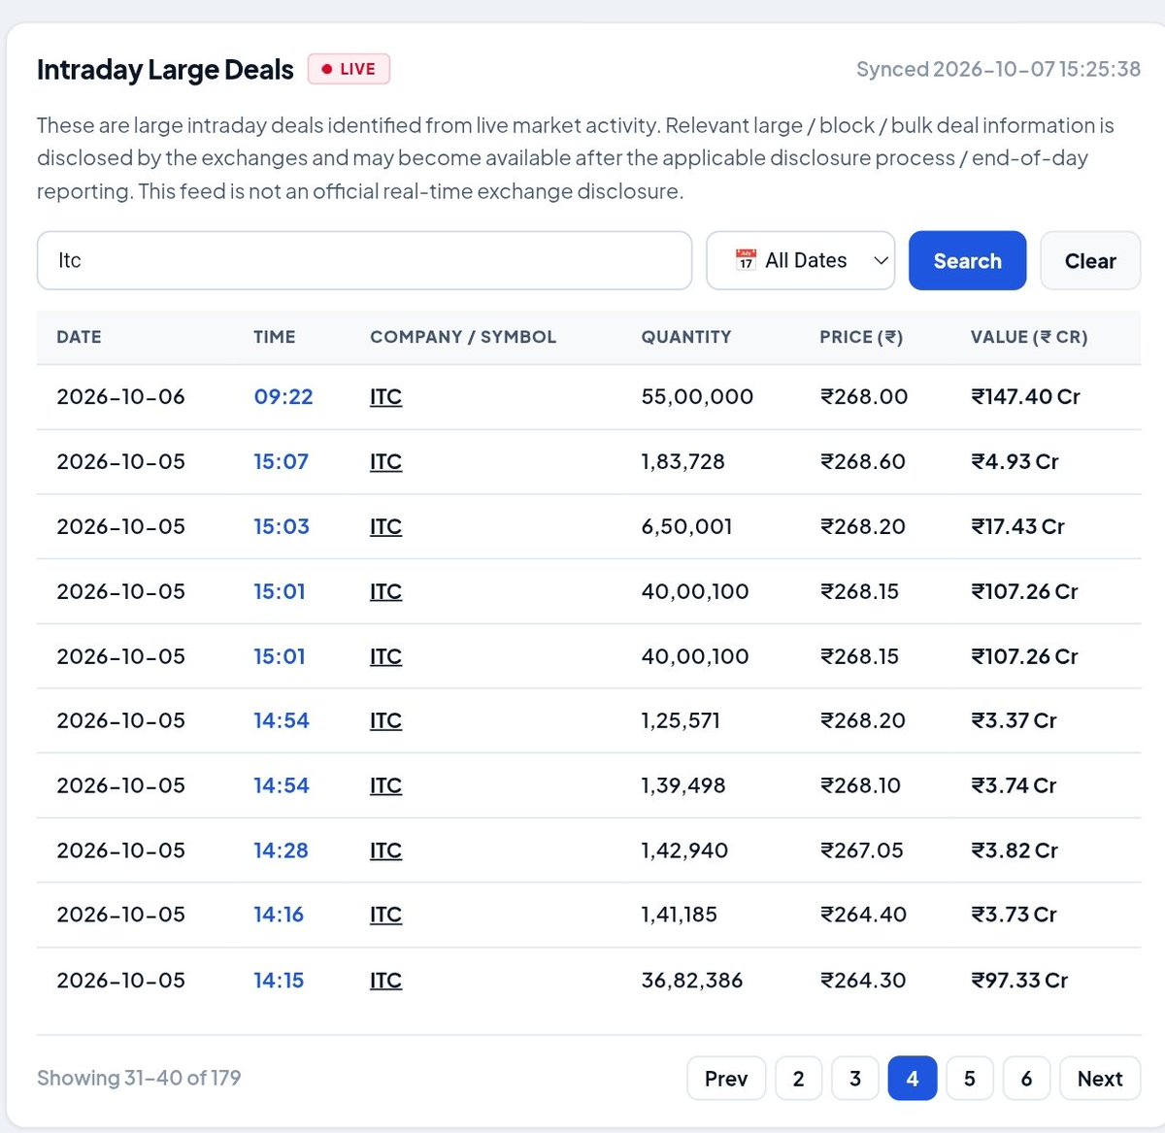Viewport: 1165px width, 1133px height.
Task: Select the value cell ₹97.33 Cr
Action: point(1019,981)
